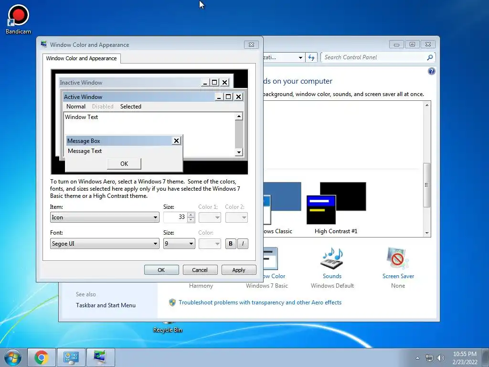Screen dimensions: 489x367
Task: Confirm dialog with OK button
Action: [x=161, y=270]
